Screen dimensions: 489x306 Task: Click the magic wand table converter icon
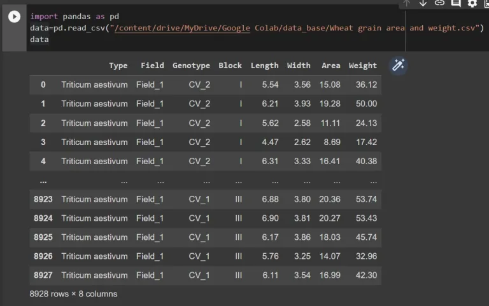(398, 65)
